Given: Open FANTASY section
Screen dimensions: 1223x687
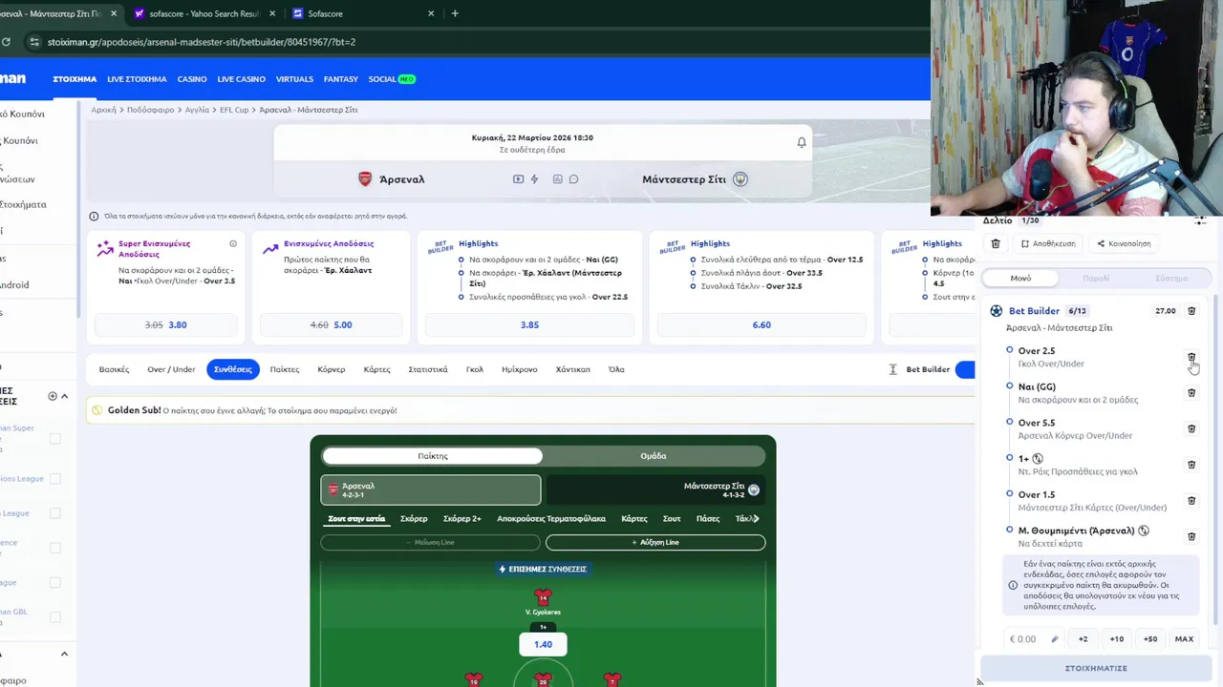Looking at the screenshot, I should pos(341,79).
